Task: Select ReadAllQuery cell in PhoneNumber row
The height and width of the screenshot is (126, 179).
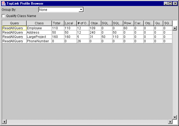Action: point(14,41)
